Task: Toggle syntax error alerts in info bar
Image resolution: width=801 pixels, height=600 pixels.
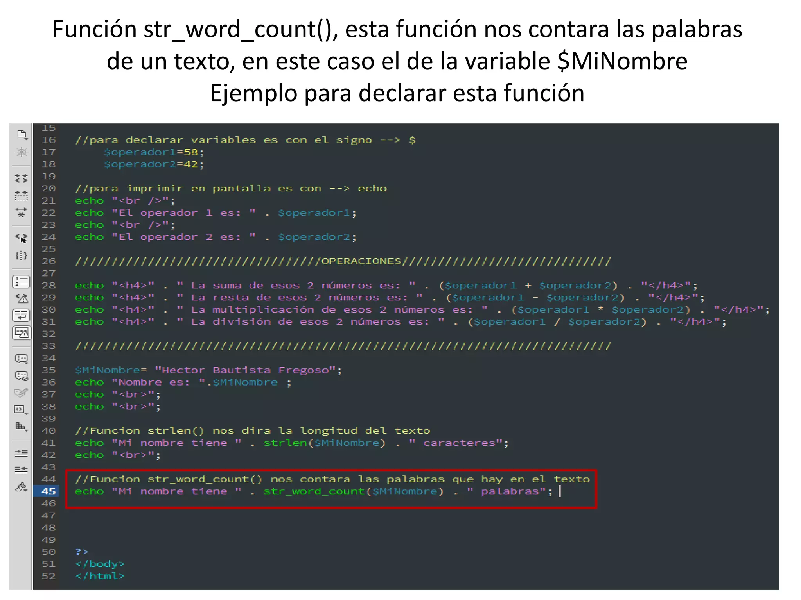Action: (x=22, y=333)
